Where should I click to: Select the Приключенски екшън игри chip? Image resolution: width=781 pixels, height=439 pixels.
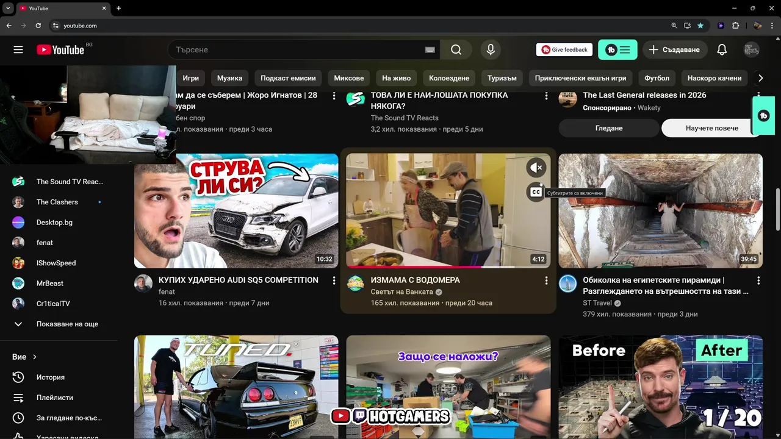point(580,78)
